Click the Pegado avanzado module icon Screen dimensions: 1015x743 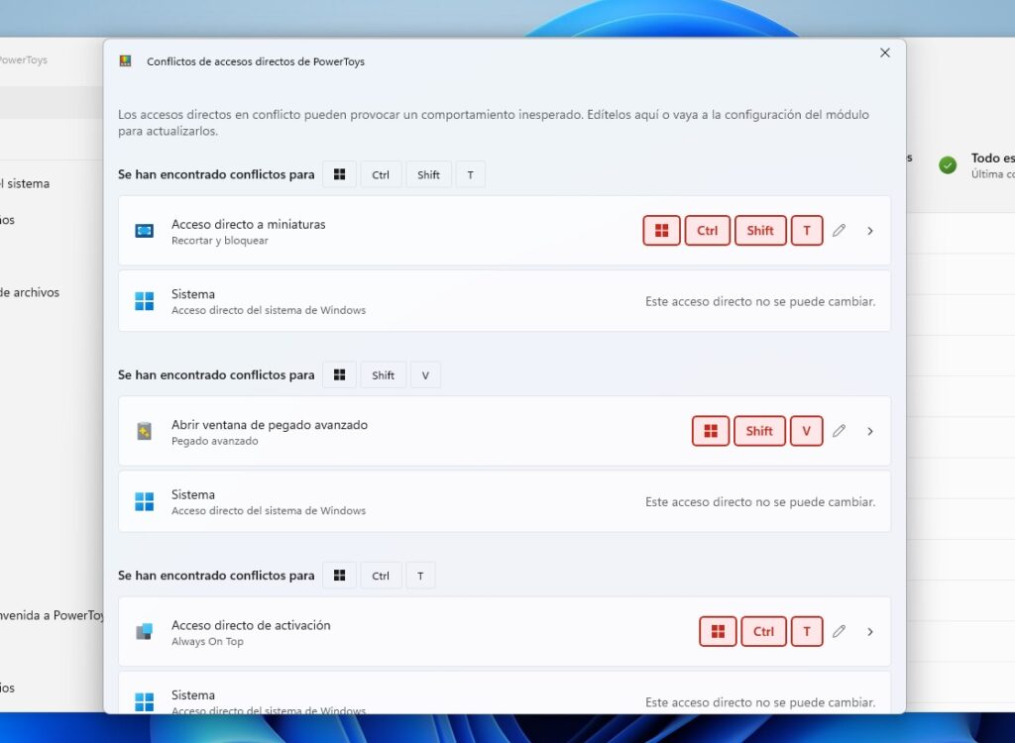(145, 431)
